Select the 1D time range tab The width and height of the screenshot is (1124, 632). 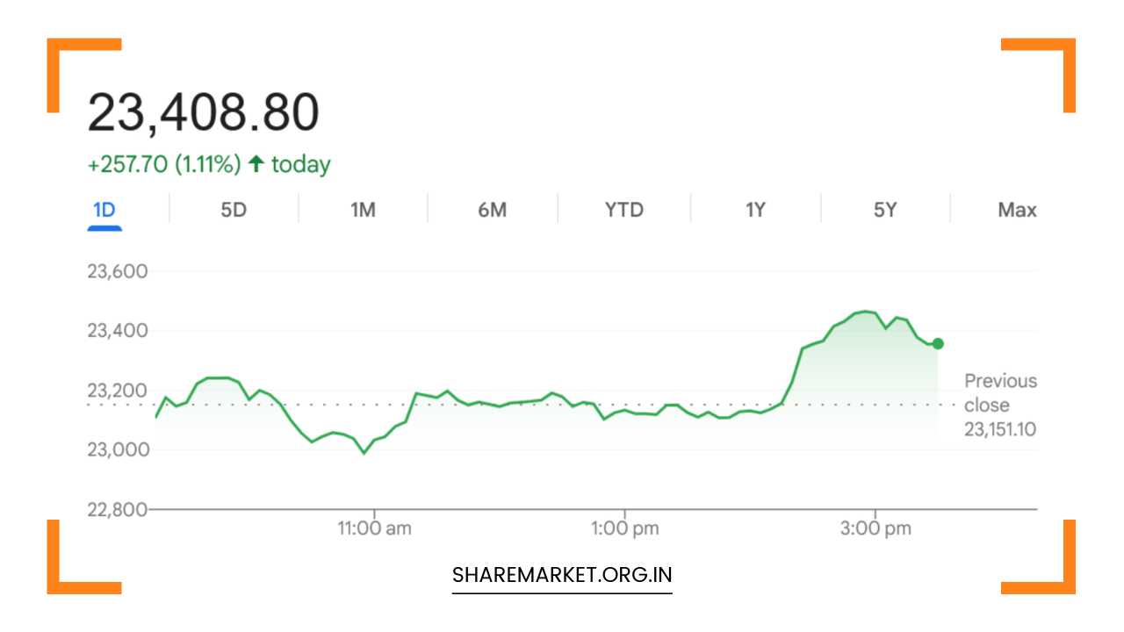coord(104,210)
